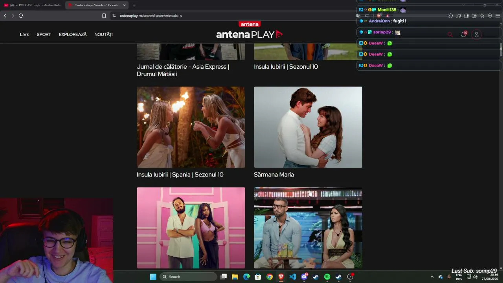Open Spotify from the taskbar
The width and height of the screenshot is (503, 283).
pos(327,277)
